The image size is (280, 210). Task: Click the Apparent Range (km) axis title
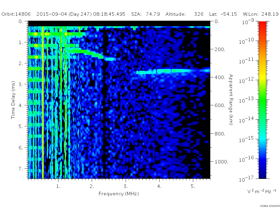(x=231, y=100)
